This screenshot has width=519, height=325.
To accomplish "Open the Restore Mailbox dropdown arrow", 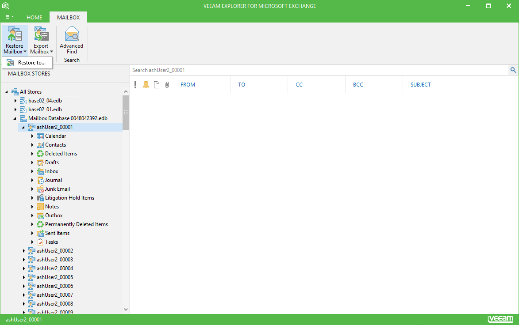I will click(25, 52).
